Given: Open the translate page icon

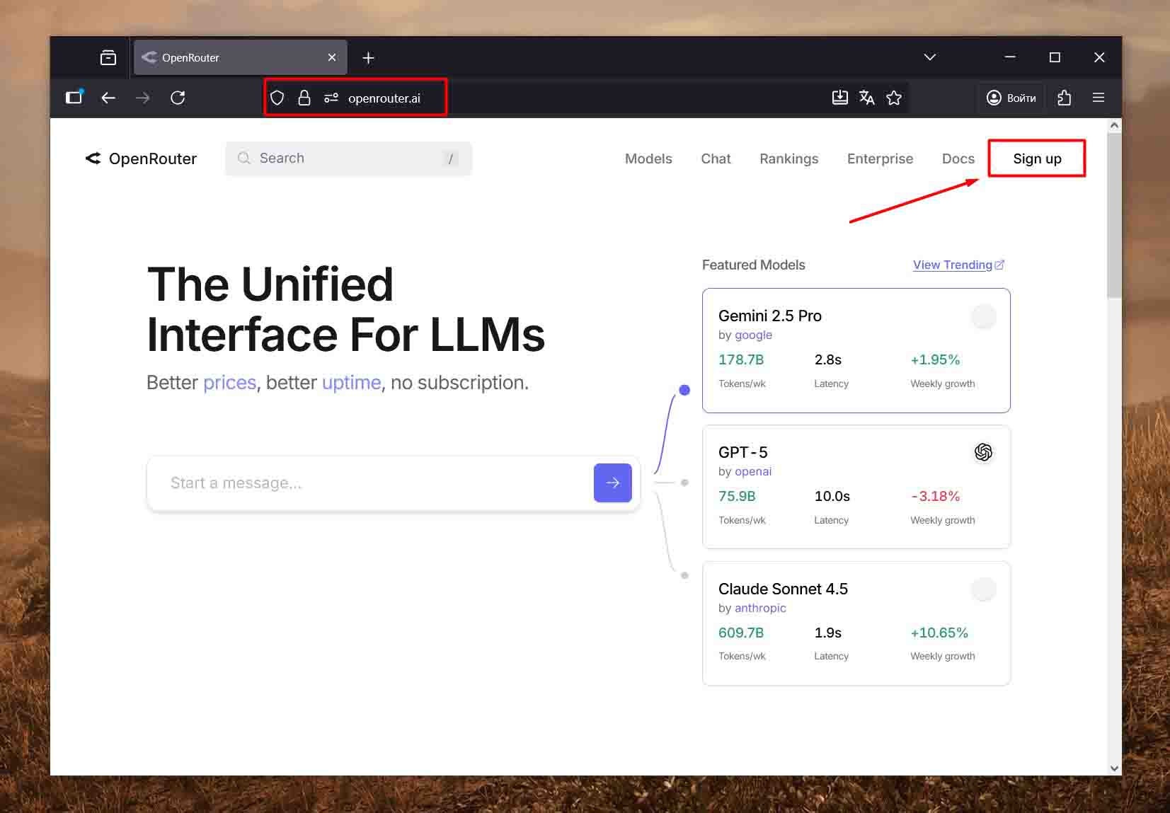Looking at the screenshot, I should [867, 98].
